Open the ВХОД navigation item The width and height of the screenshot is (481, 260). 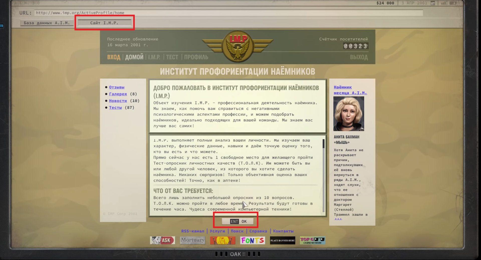pos(113,57)
